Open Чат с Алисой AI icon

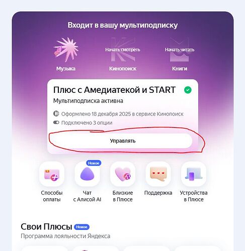pyautogui.click(x=87, y=174)
